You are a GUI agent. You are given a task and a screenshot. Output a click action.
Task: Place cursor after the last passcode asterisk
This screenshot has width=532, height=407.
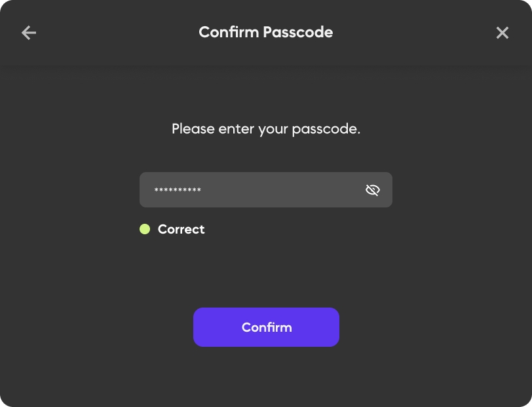tap(202, 190)
